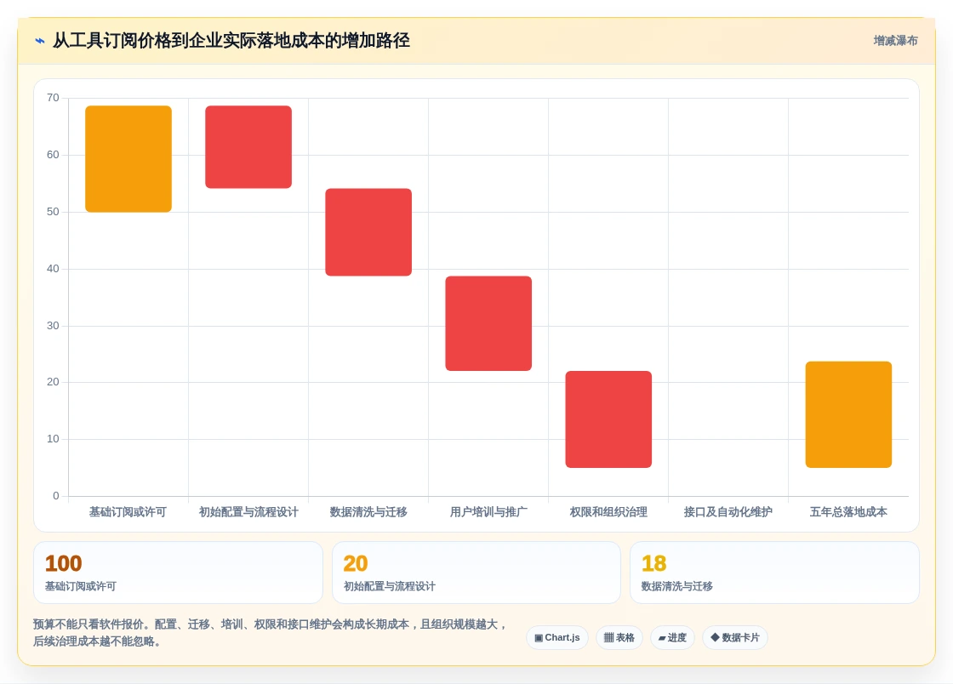Click the 进度 tag chip

click(672, 638)
